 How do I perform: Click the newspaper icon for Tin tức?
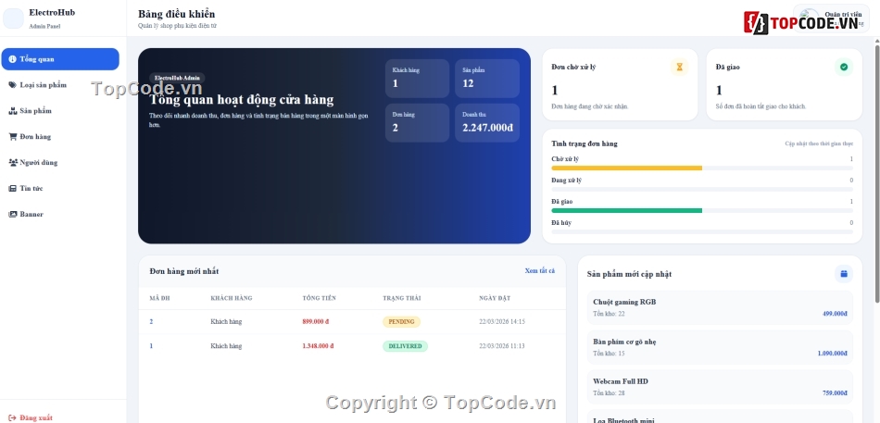click(x=12, y=188)
